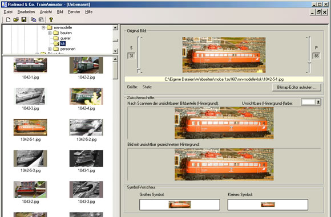Open the Hintergrund-farbe color dropdown
The image size is (331, 217).
click(318, 102)
